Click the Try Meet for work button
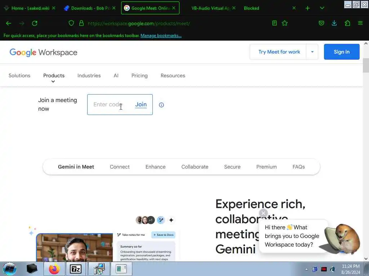Image resolution: width=369 pixels, height=276 pixels. pyautogui.click(x=279, y=52)
